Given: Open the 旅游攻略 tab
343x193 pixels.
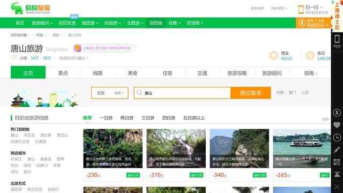Looking at the screenshot, I should 237,73.
